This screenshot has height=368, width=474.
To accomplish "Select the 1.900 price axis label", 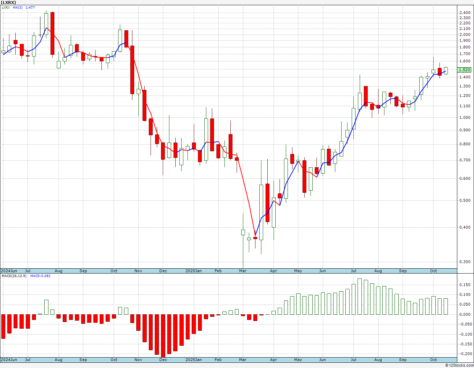I will click(465, 40).
